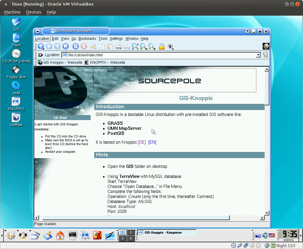303x249 pixels.
Task: Switch to virtual desktop 3
Action: pyautogui.click(x=122, y=238)
